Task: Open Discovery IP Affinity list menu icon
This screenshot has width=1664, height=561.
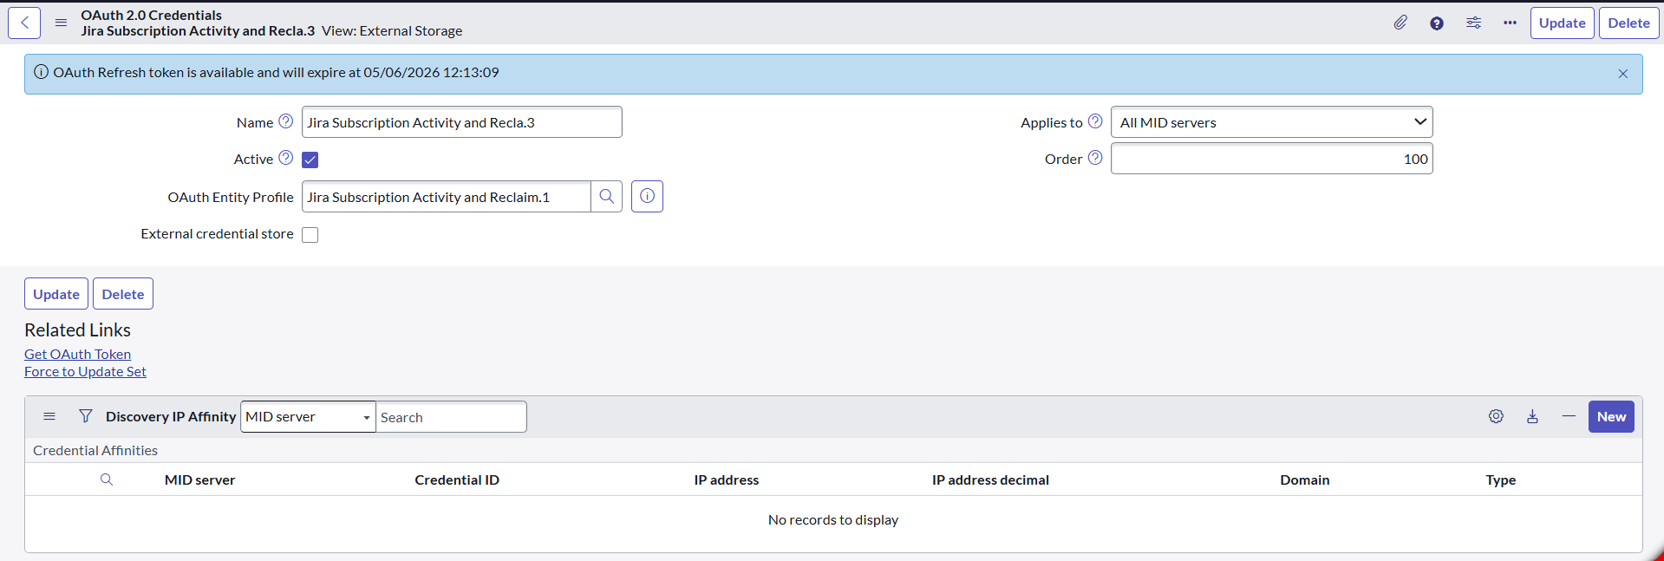Action: coord(49,416)
